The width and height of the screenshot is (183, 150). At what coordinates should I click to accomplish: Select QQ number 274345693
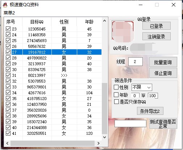[x=37, y=41]
